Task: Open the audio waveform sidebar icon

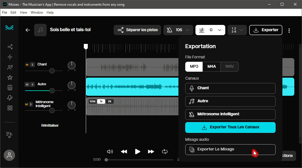Action: pyautogui.click(x=10, y=57)
